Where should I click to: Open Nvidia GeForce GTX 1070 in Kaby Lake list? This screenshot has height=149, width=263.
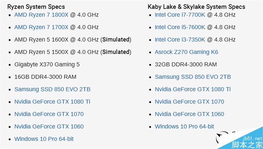189,102
